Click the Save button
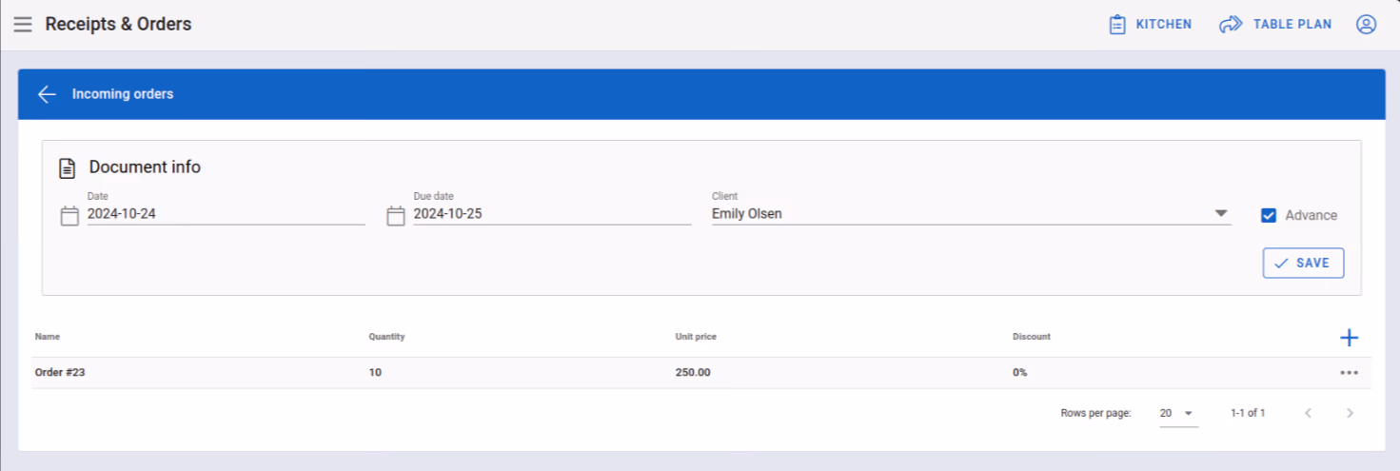Screen dimensions: 1400x471 (1303, 263)
